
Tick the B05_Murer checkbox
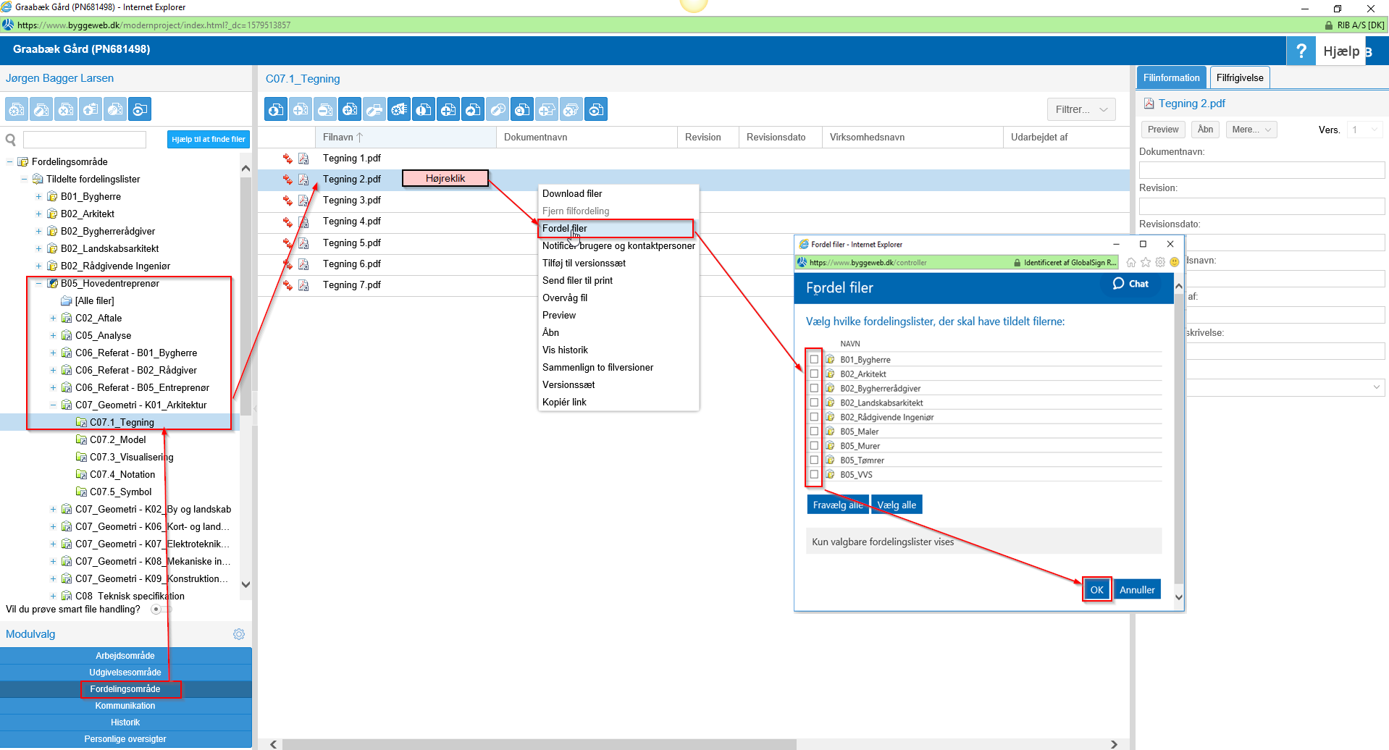[x=814, y=446]
